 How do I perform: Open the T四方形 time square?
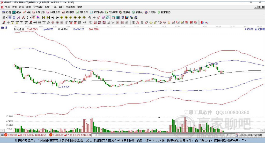click(82, 12)
